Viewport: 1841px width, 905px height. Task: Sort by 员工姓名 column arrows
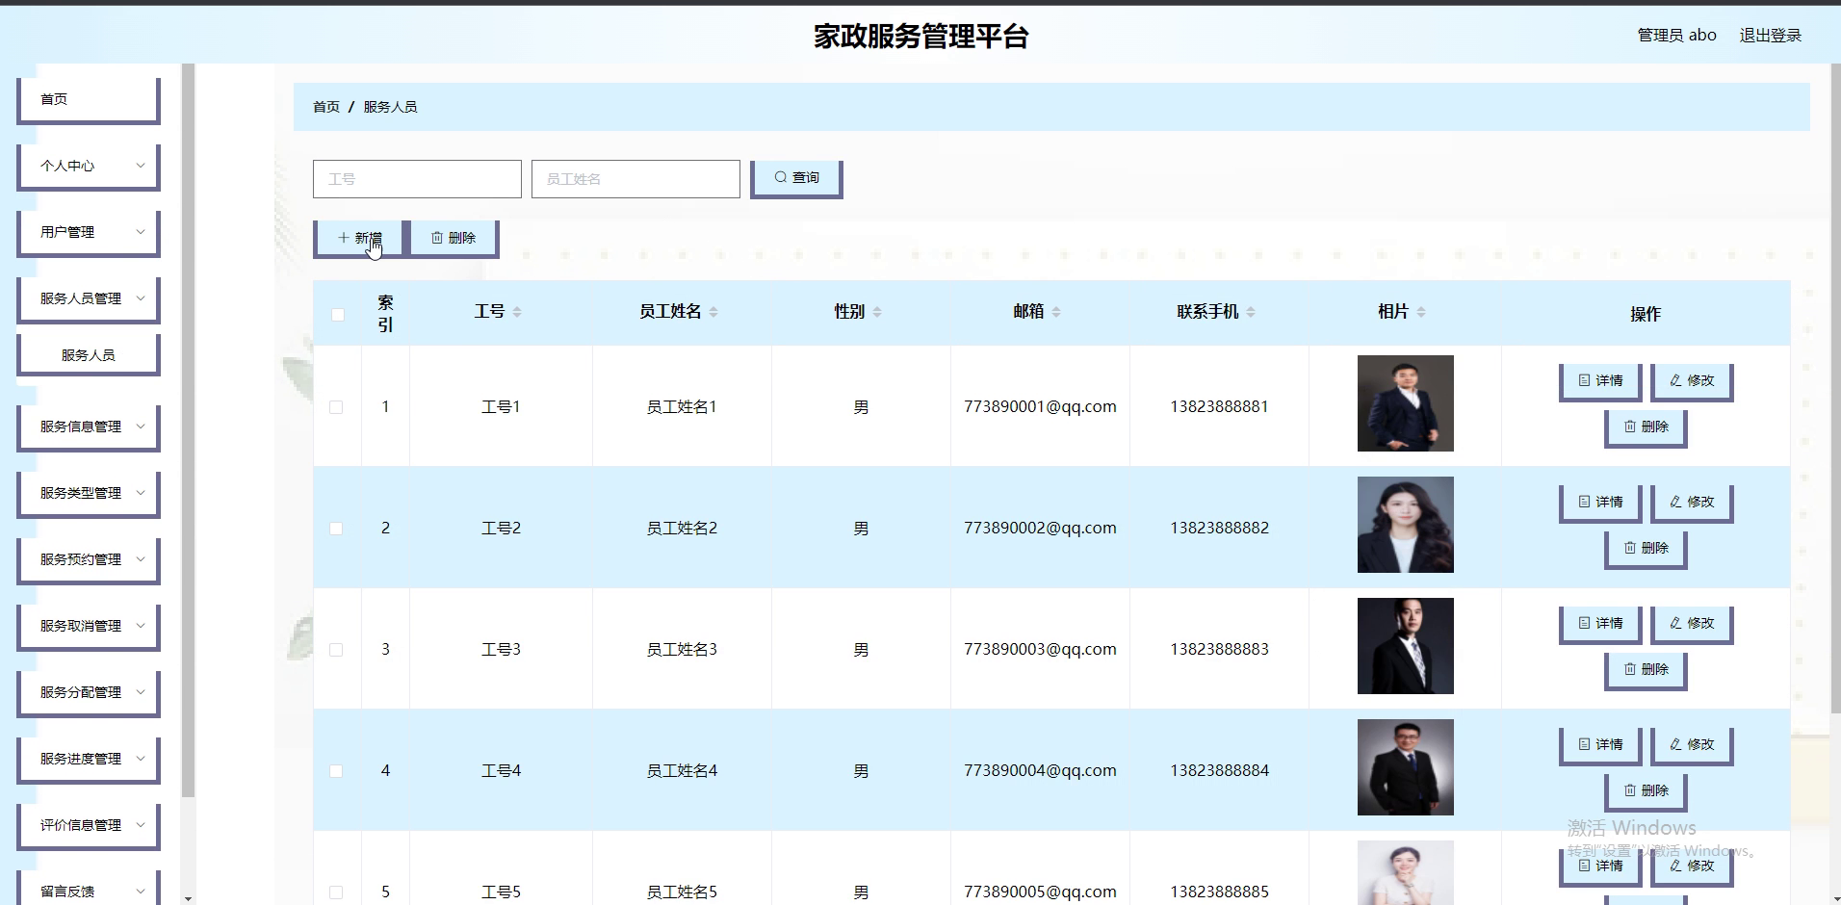pos(713,312)
